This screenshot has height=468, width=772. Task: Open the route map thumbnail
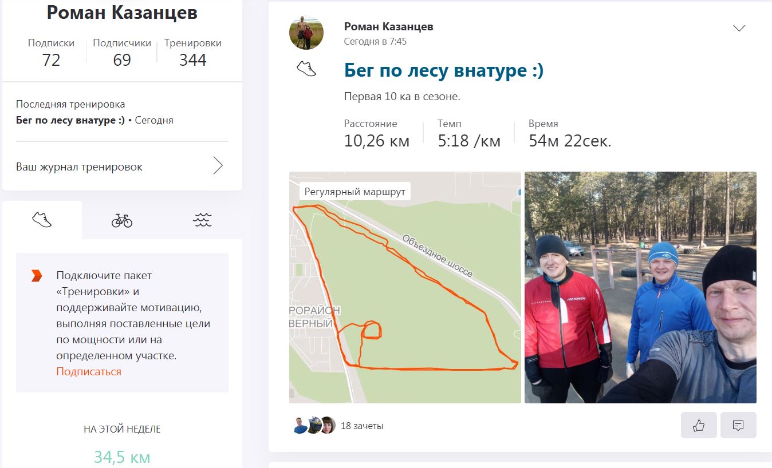405,287
